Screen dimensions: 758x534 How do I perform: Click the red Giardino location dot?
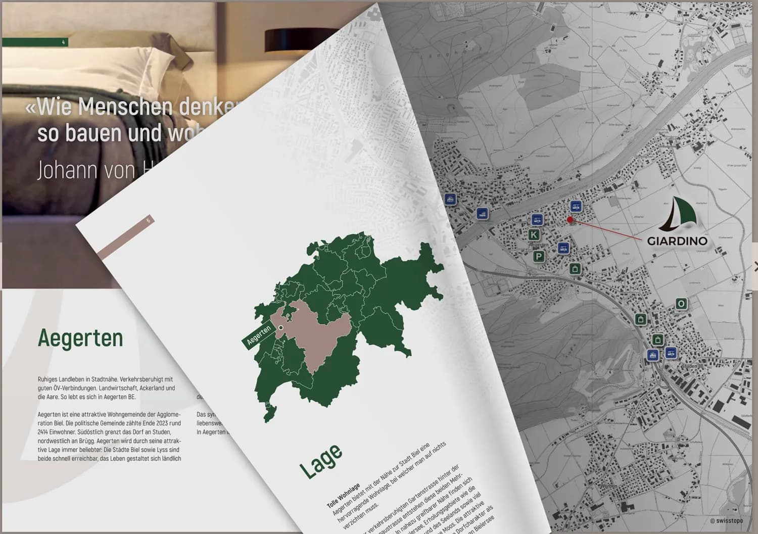pyautogui.click(x=570, y=220)
